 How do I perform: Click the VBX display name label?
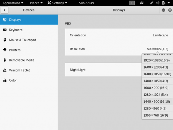[x=68, y=24]
